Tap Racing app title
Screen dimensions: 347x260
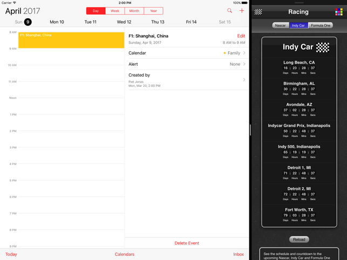[x=298, y=12]
